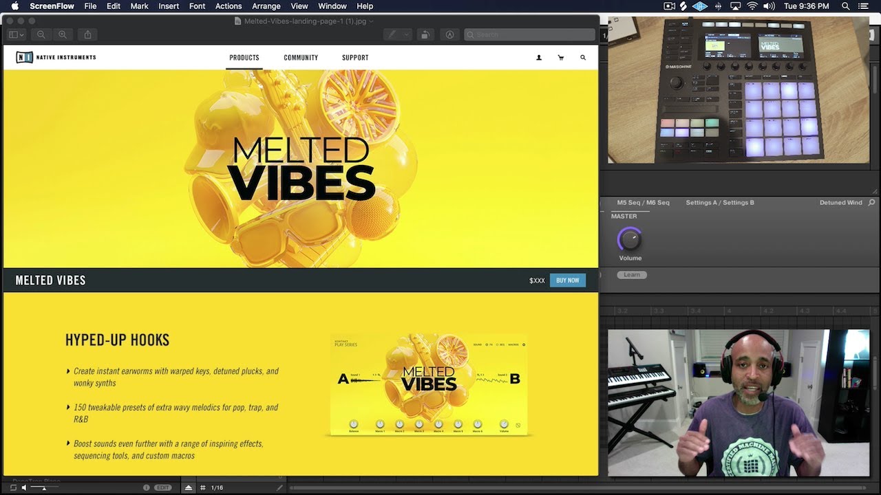
Task: Open the Wi-Fi status menu
Action: pyautogui.click(x=752, y=6)
